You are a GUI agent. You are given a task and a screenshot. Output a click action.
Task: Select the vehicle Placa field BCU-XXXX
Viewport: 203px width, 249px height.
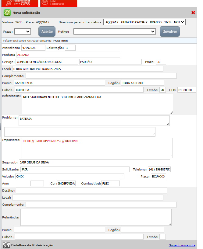pos(158,176)
